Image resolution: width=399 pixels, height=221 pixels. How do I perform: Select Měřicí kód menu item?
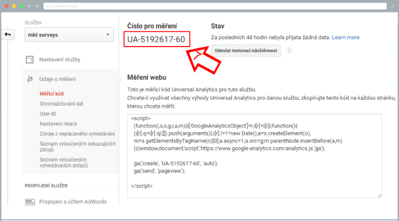[52, 94]
